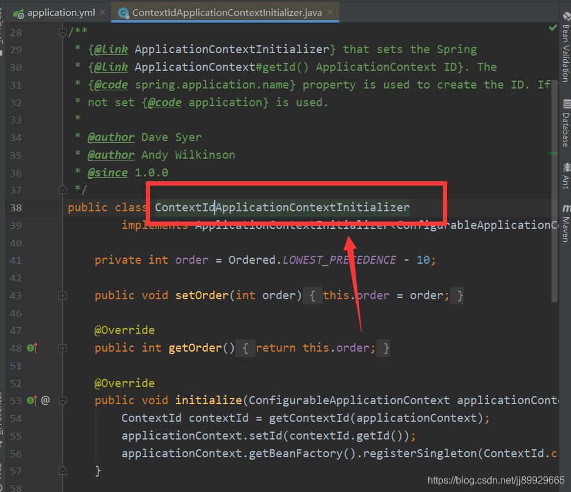571x492 pixels.
Task: Click the setOrder method name
Action: click(x=202, y=295)
